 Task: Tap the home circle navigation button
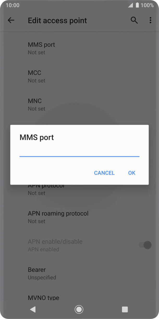point(79,310)
